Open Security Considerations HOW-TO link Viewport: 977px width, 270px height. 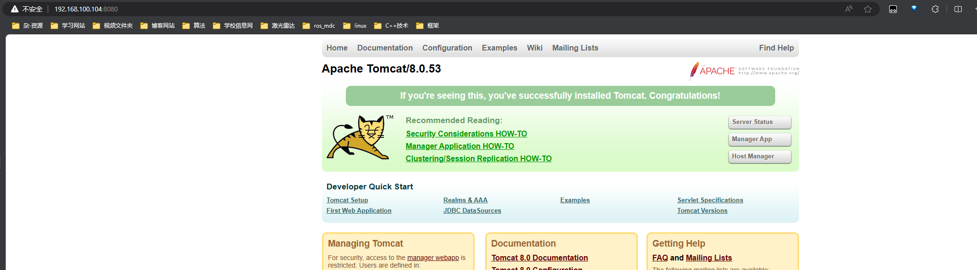(x=466, y=134)
